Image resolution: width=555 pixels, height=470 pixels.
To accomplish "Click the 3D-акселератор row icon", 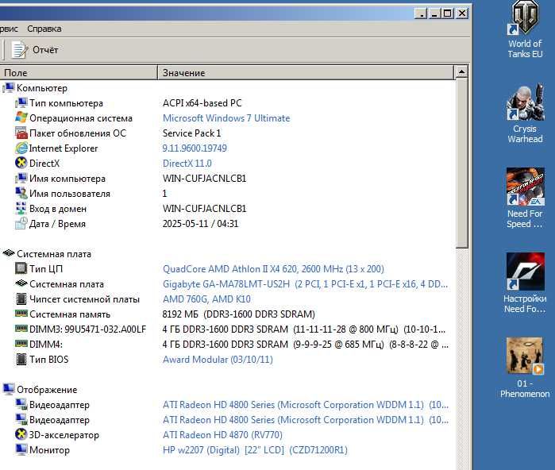I will (x=21, y=434).
